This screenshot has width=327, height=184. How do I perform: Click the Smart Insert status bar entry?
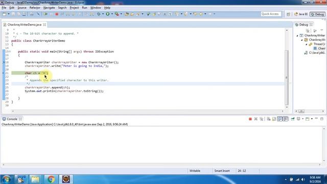(222, 171)
